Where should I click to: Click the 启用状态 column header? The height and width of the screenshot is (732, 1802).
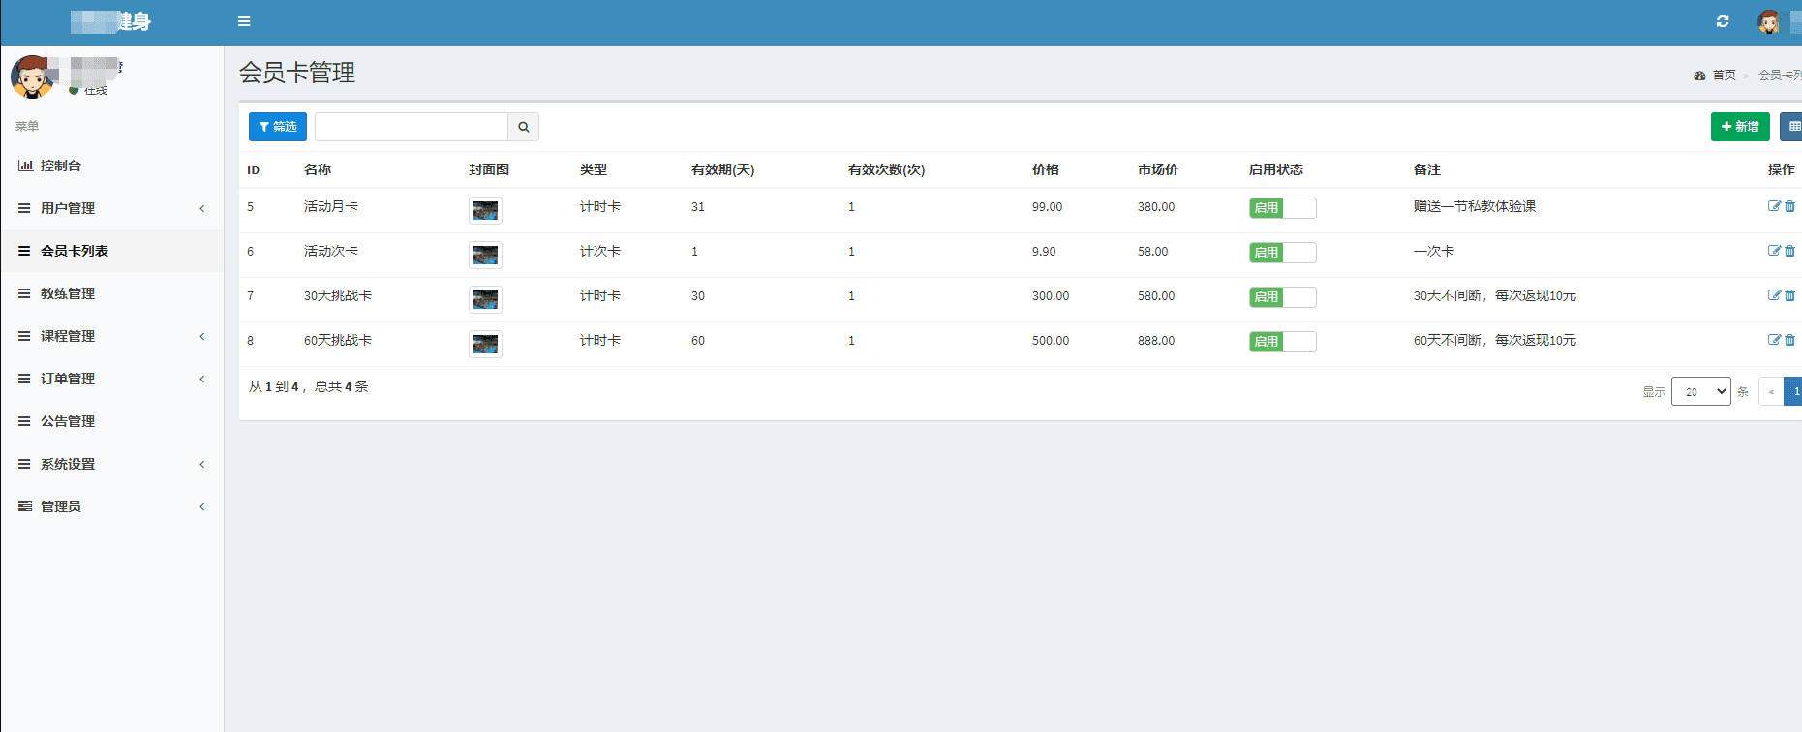pyautogui.click(x=1275, y=169)
